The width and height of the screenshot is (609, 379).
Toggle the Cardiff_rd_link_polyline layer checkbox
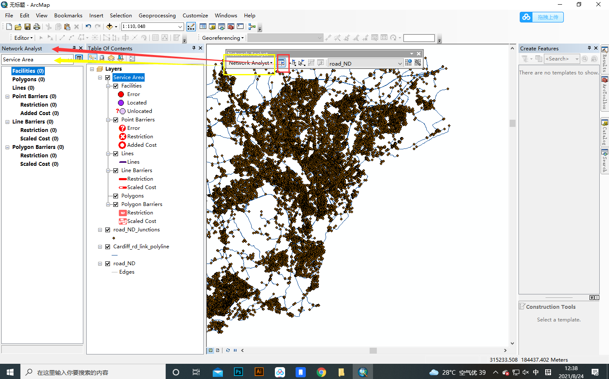(x=107, y=247)
